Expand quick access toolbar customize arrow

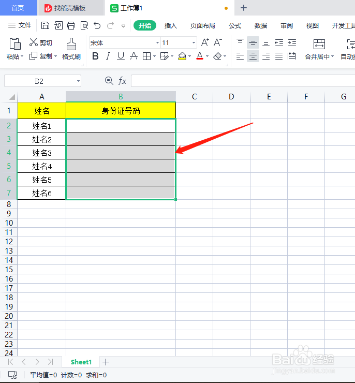[x=123, y=26]
